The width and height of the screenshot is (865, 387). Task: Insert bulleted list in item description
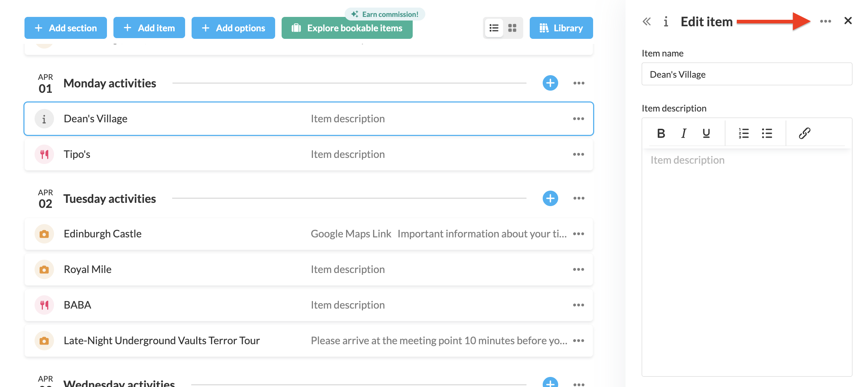(767, 133)
